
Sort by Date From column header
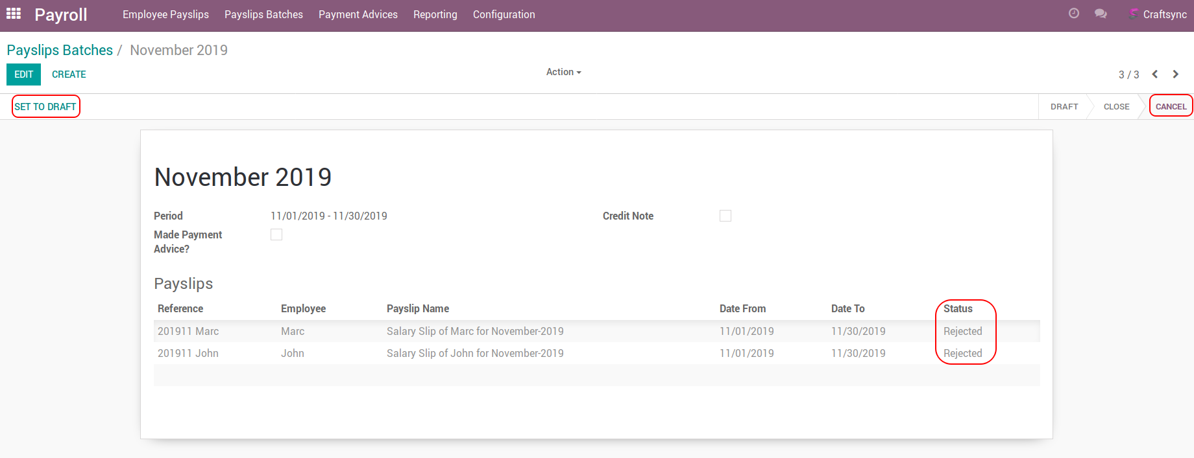(x=742, y=308)
